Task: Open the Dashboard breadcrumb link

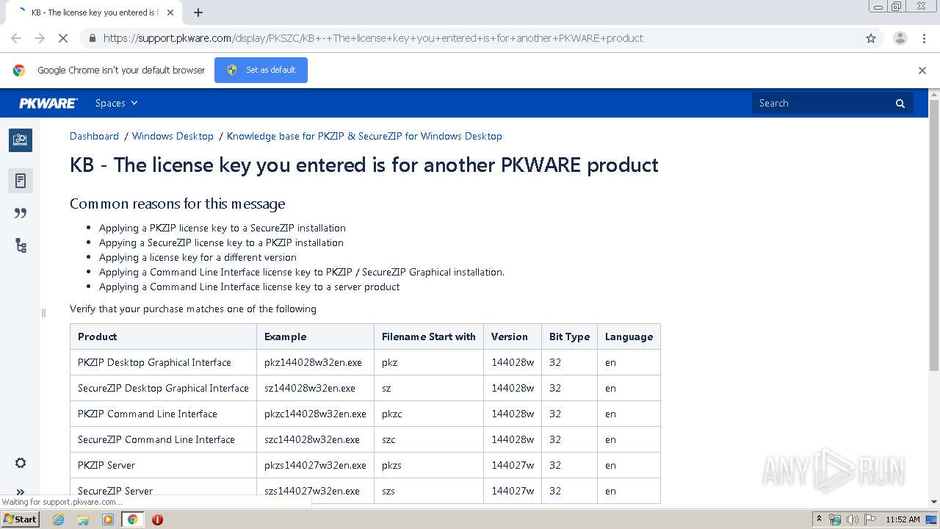Action: point(94,136)
